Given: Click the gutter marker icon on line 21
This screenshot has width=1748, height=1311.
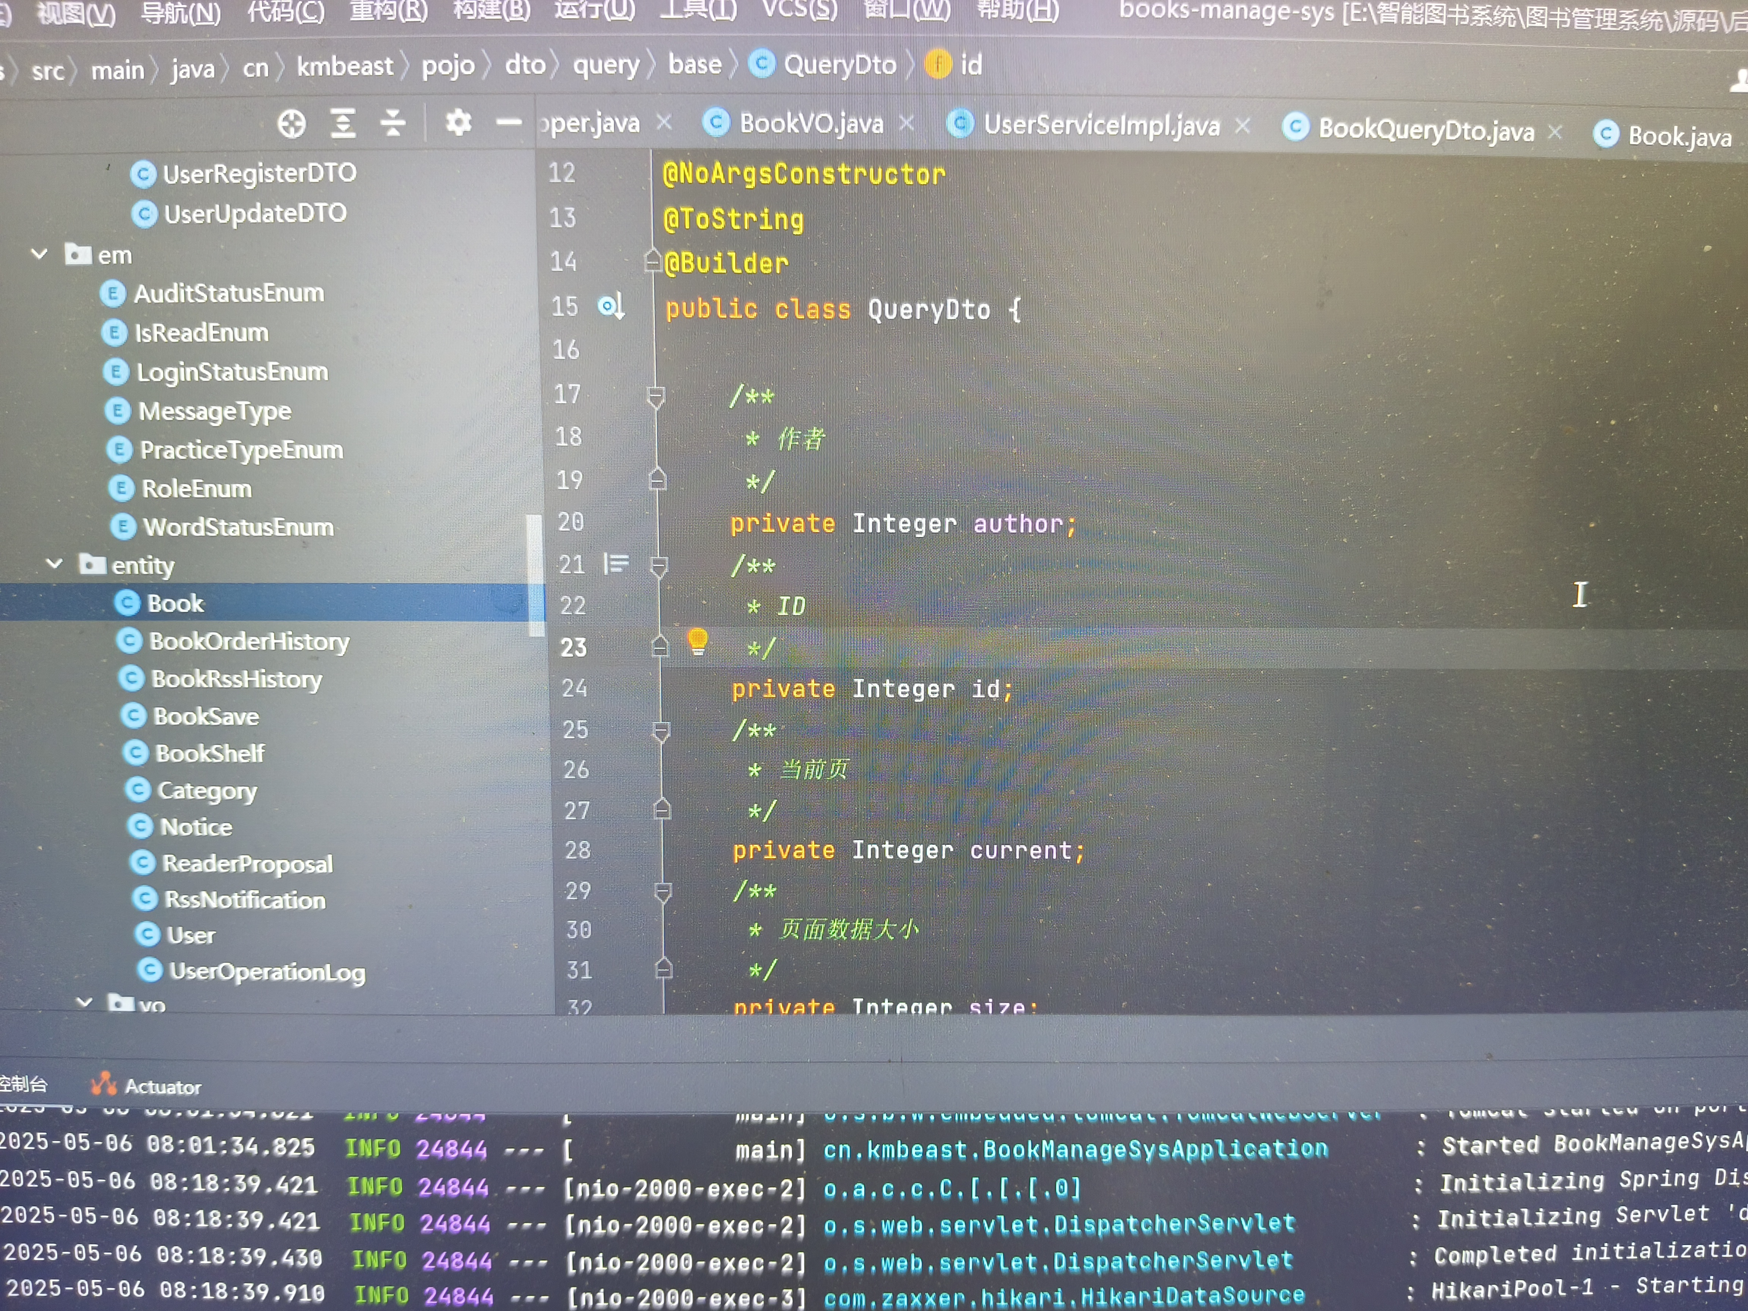Looking at the screenshot, I should 616,563.
